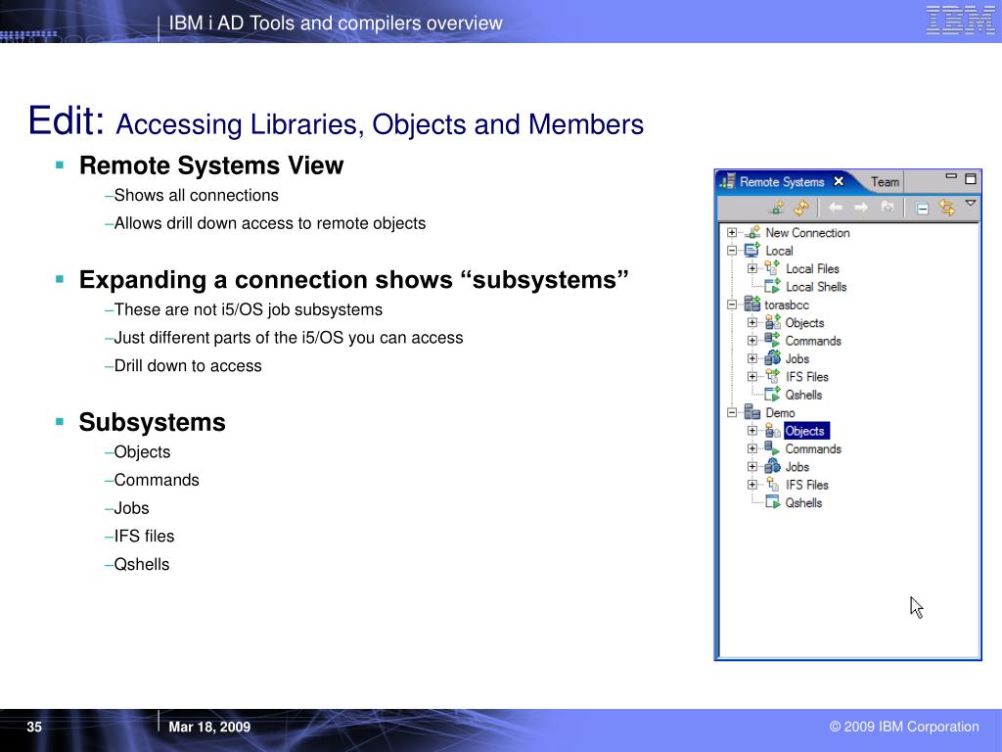
Task: Click the 'Shows all connections' bullet text
Action: (196, 195)
